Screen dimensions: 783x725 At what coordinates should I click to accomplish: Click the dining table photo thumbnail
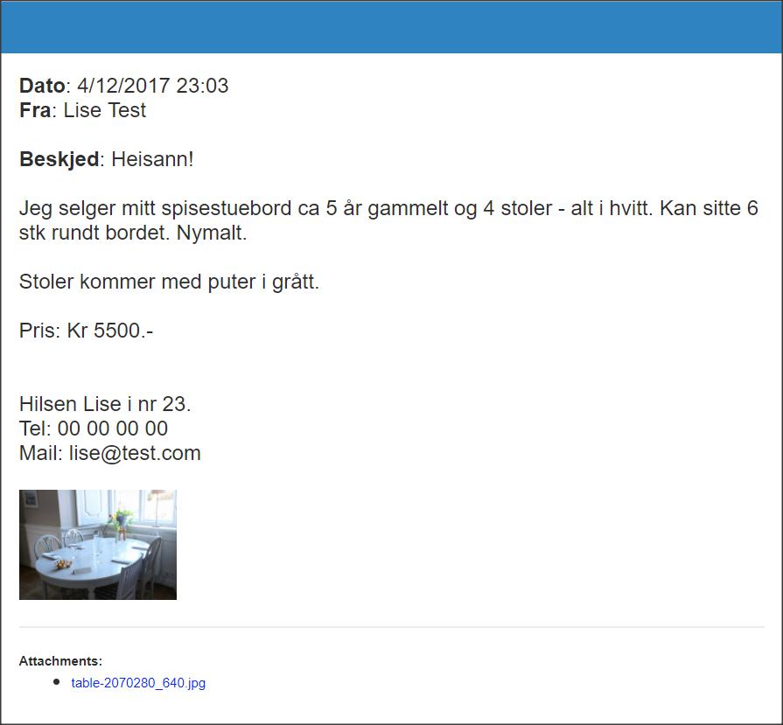[x=98, y=545]
